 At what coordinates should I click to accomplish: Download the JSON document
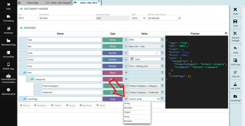coord(235,98)
